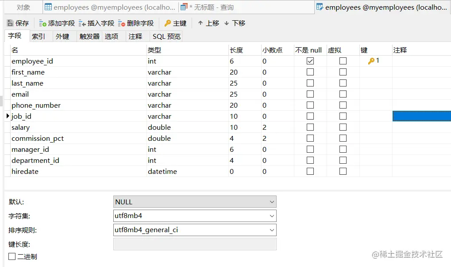Screen dimensions: 451x267
Task: Select the first_name field name
Action: pos(28,72)
